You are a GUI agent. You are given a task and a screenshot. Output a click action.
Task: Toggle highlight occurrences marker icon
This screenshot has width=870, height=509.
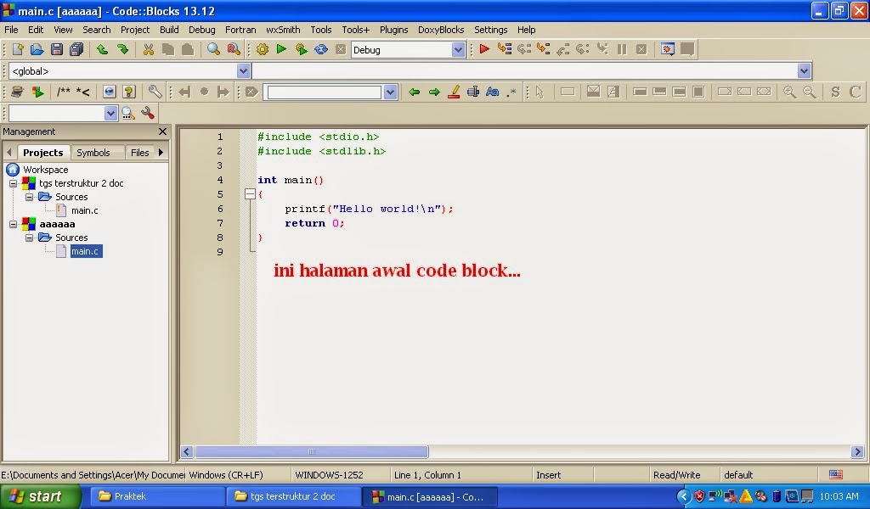[454, 92]
